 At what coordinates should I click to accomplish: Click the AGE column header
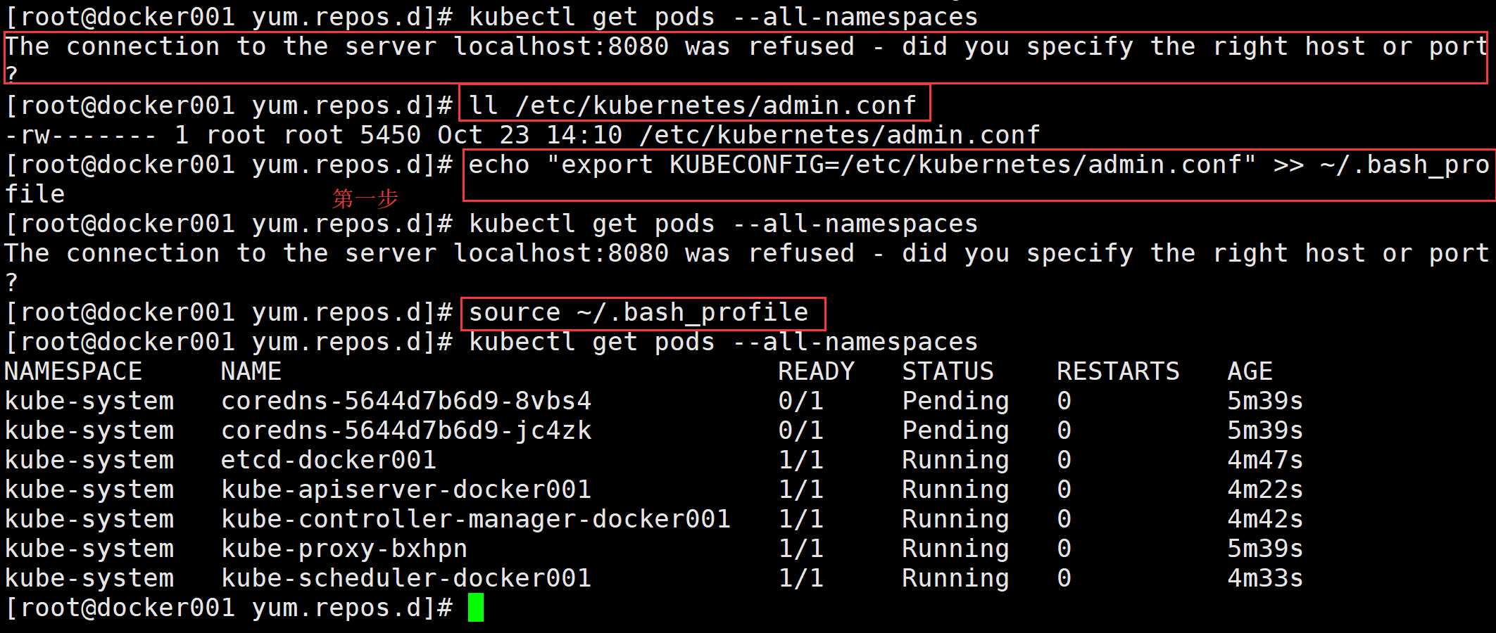pos(1250,371)
